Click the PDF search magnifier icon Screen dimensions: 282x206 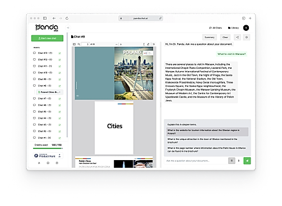click(78, 44)
